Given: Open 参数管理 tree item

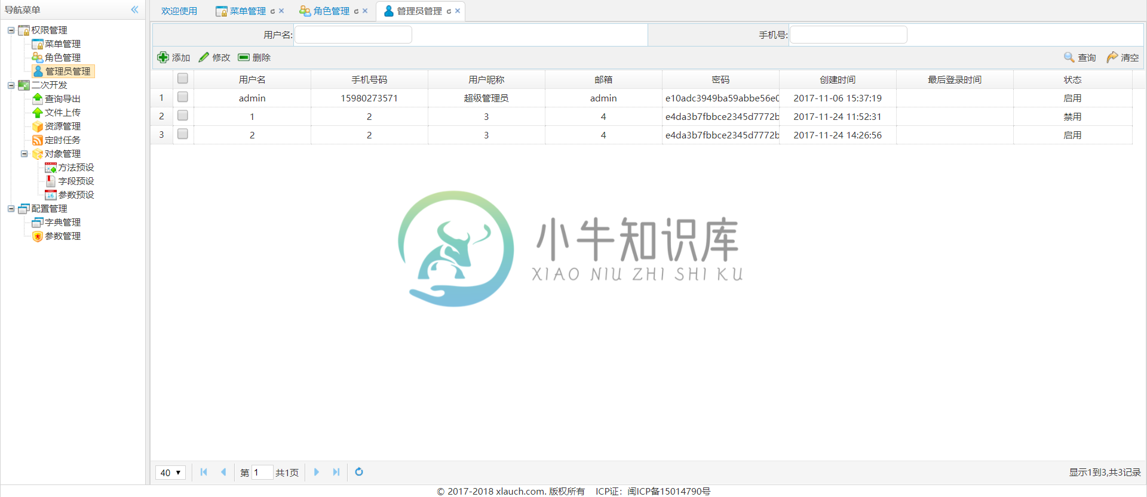Looking at the screenshot, I should click(x=62, y=236).
